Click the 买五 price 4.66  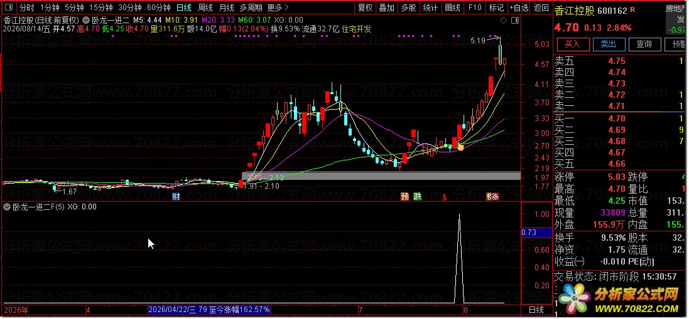click(x=617, y=164)
